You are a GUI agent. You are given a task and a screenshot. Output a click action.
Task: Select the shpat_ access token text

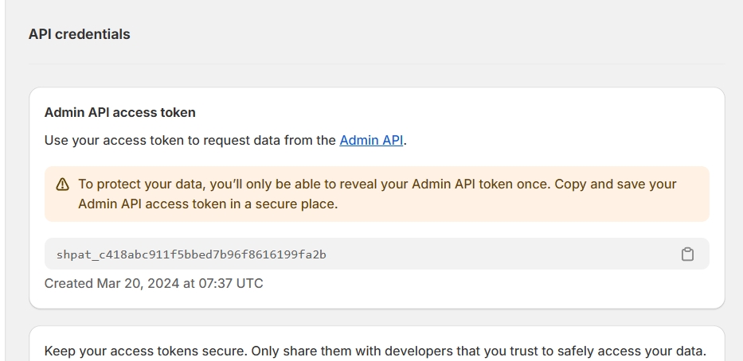[191, 254]
